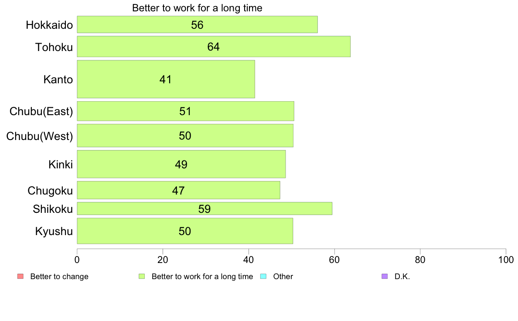Screen dimensions: 518x321
Task: Click the red Better to change legend swatch
Action: point(20,277)
